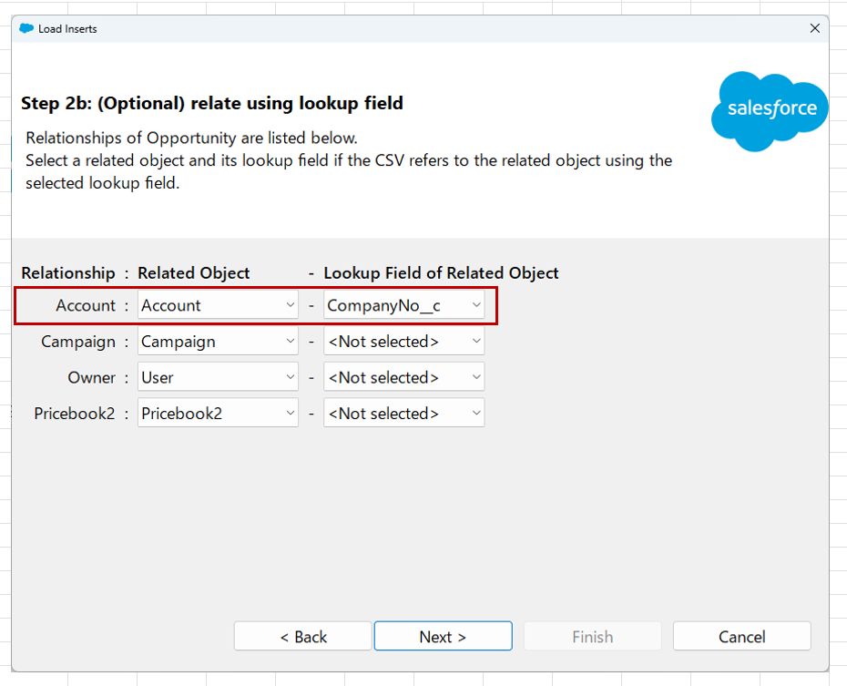Open Pricebook2's lookup field dropdown
The image size is (847, 686).
click(403, 414)
